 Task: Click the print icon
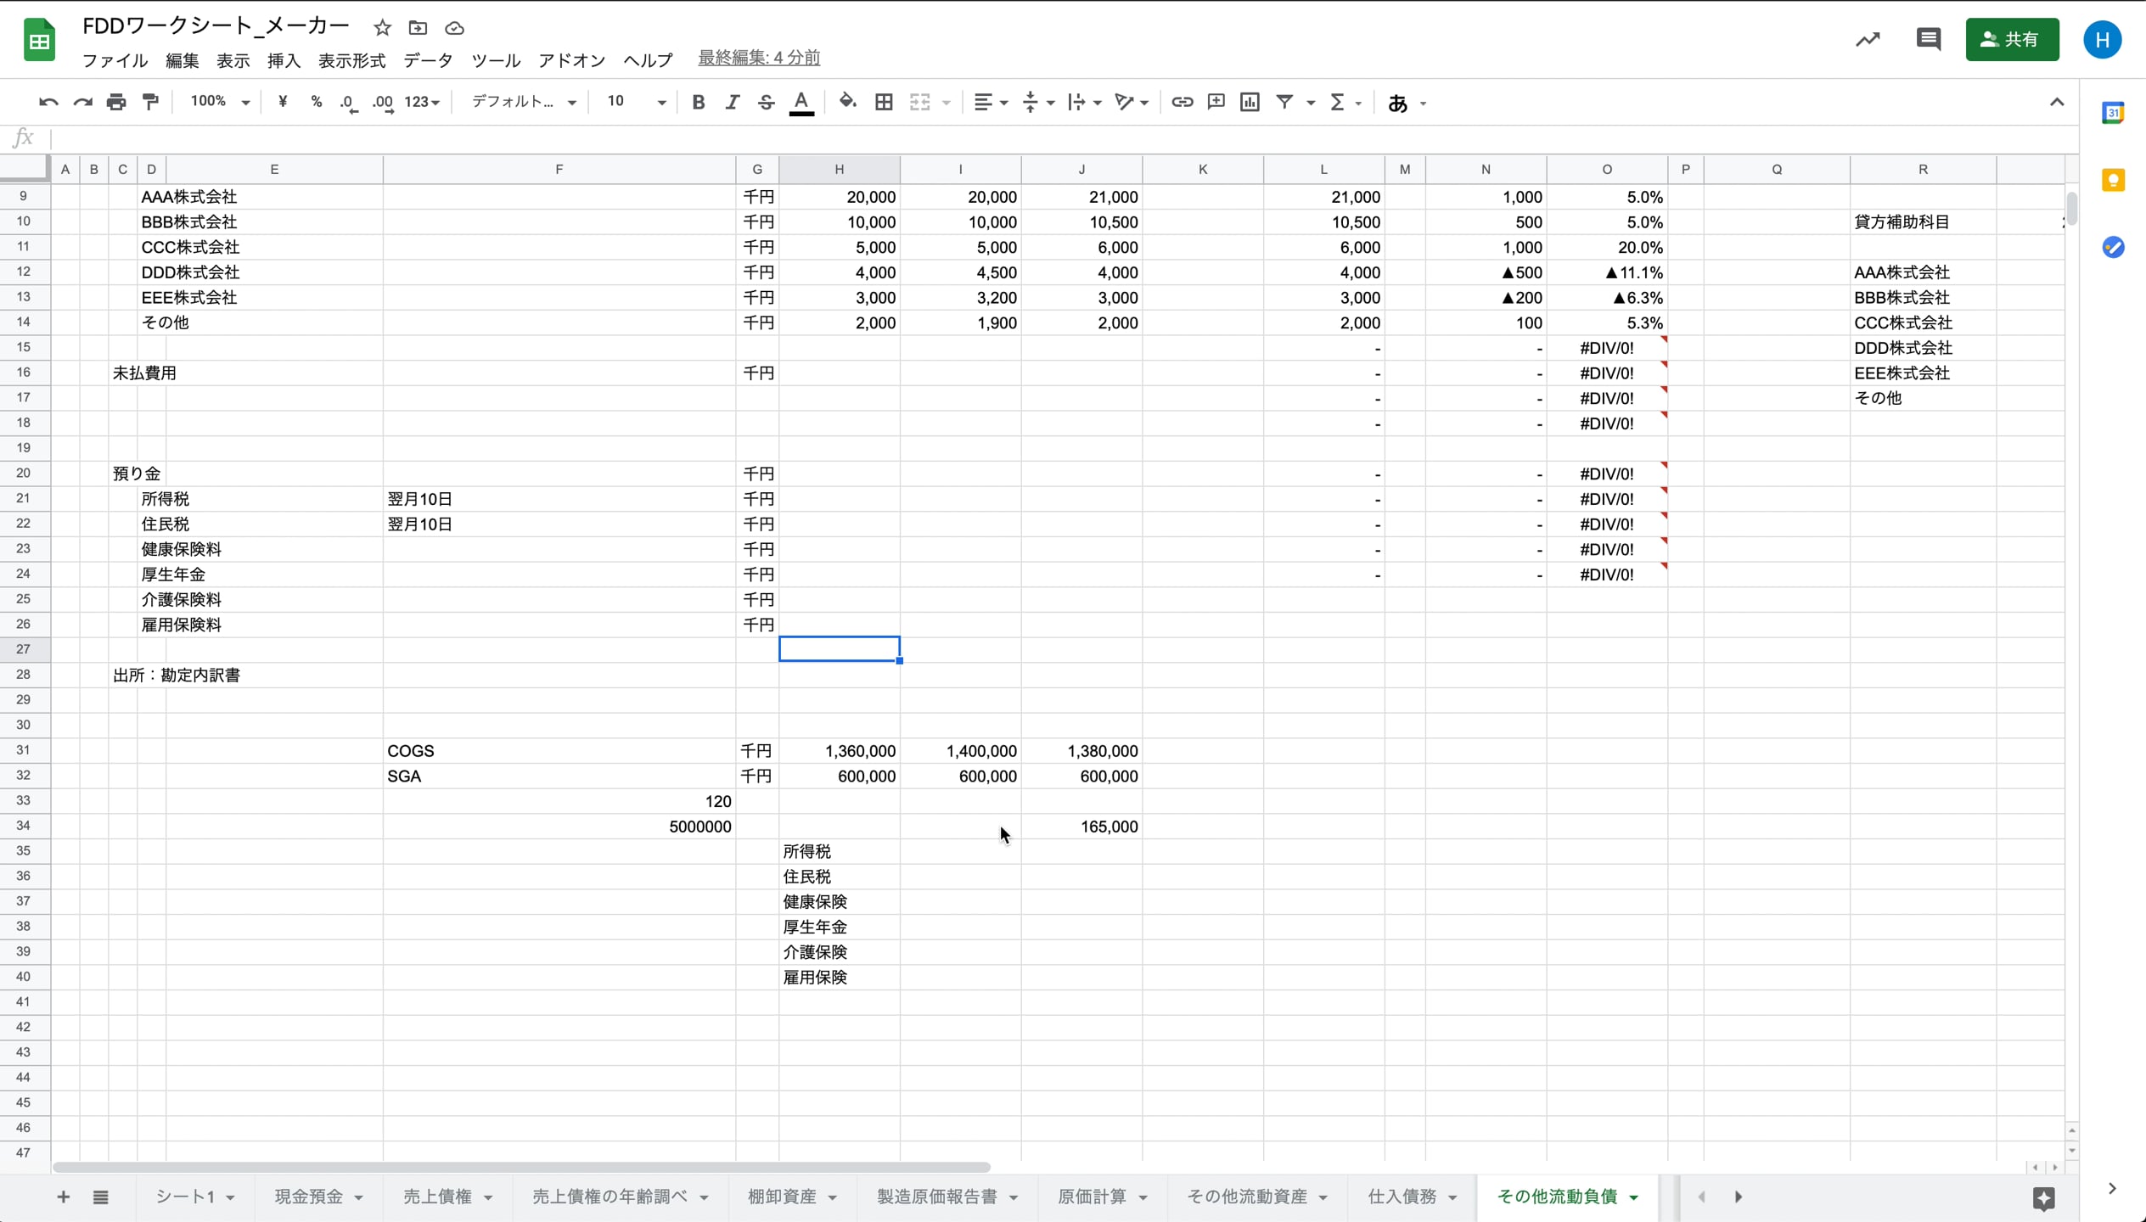(x=116, y=102)
